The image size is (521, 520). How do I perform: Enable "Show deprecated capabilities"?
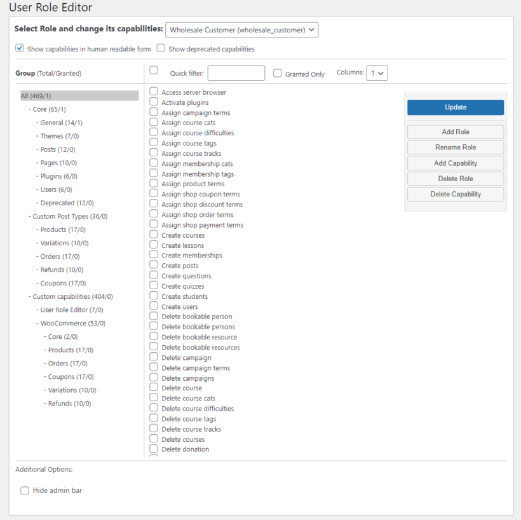tap(161, 48)
